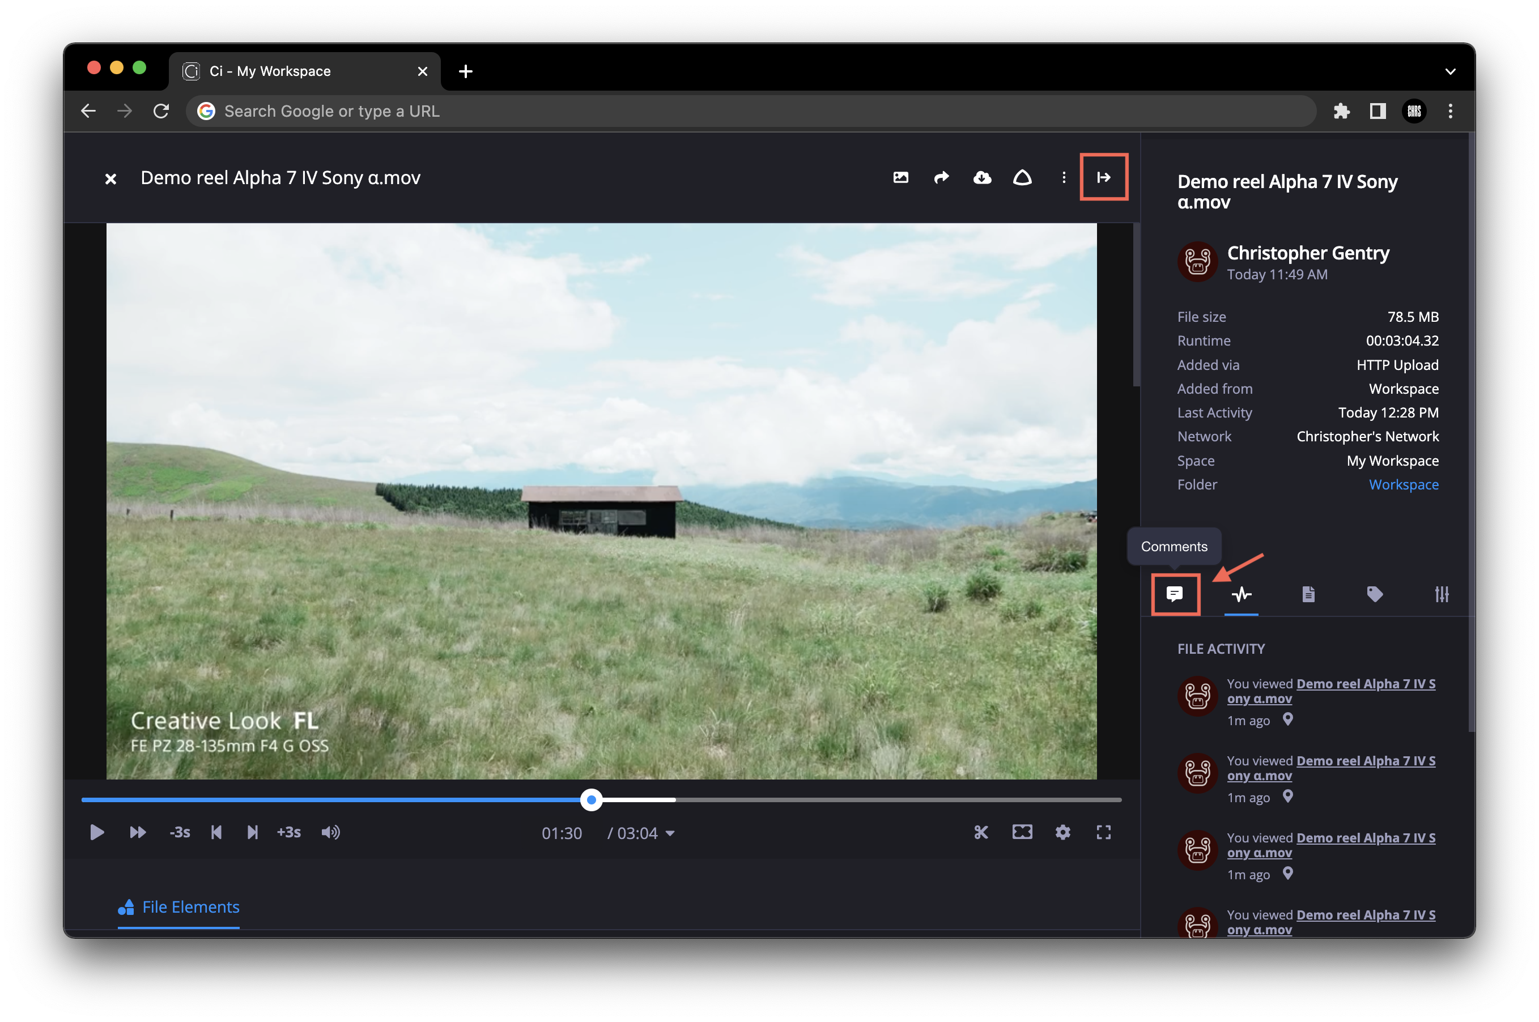Screen dimensions: 1539x1022
Task: Click the Christopher's Network value
Action: tap(1367, 436)
